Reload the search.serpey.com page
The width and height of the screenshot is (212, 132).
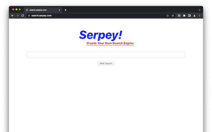click(23, 16)
